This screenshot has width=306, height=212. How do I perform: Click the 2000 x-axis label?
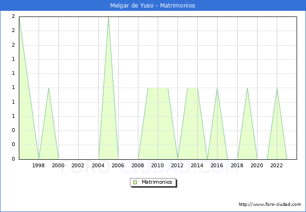point(58,165)
